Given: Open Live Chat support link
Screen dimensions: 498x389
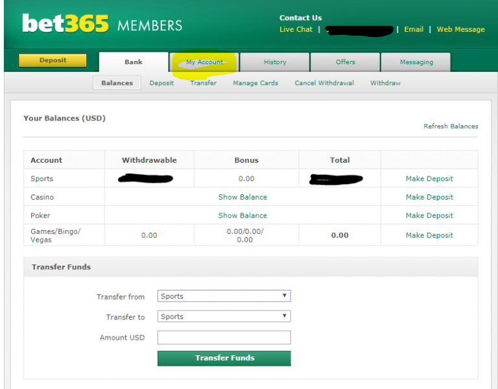Looking at the screenshot, I should (x=296, y=30).
